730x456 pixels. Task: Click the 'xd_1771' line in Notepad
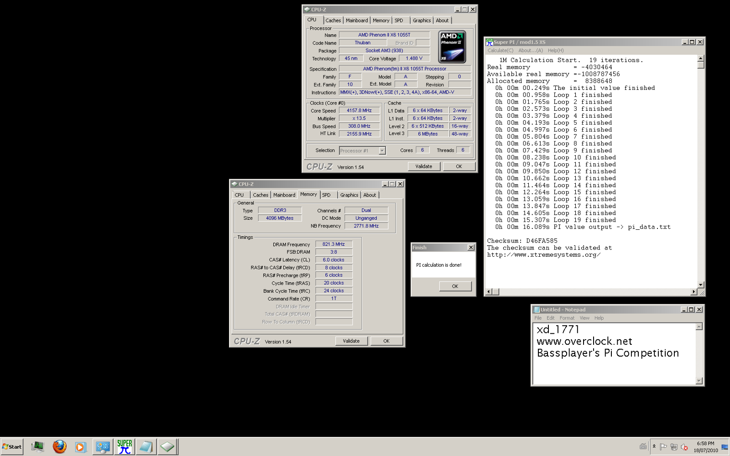(x=558, y=330)
